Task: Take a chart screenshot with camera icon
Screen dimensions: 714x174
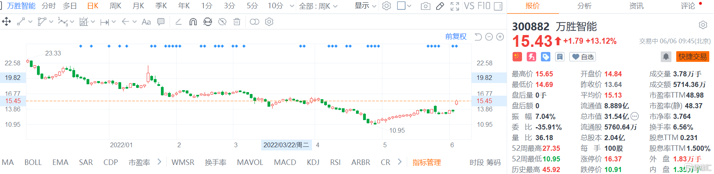Action: (426, 6)
